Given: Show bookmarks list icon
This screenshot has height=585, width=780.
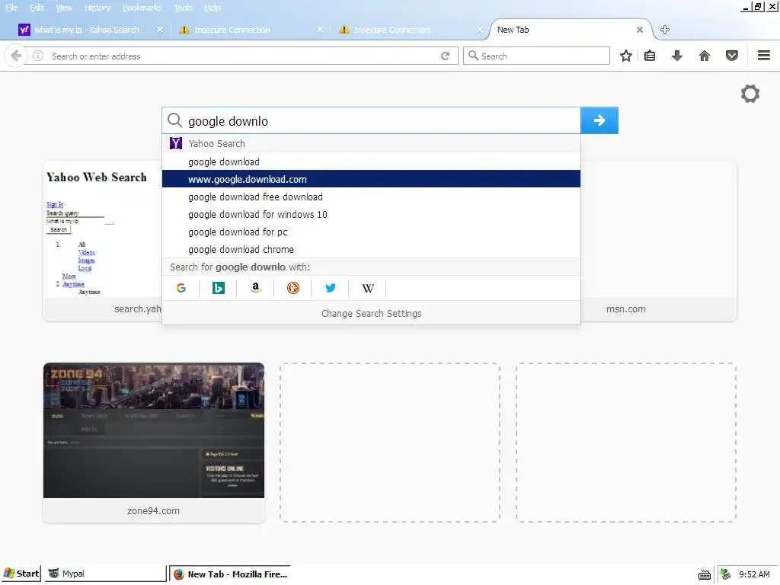Looking at the screenshot, I should click(650, 56).
